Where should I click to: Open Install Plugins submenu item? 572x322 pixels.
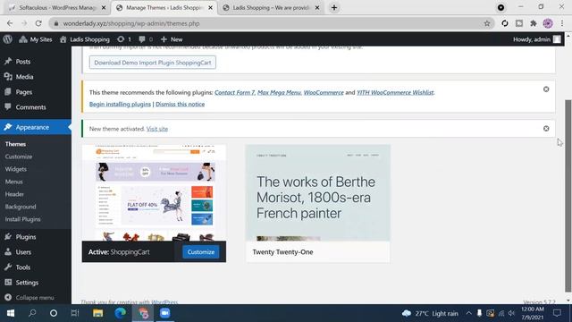click(x=22, y=219)
